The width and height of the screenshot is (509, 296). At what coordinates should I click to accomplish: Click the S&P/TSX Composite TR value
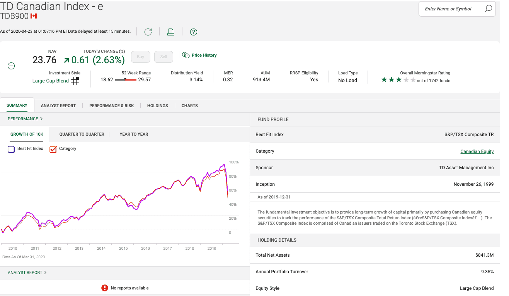click(x=469, y=135)
